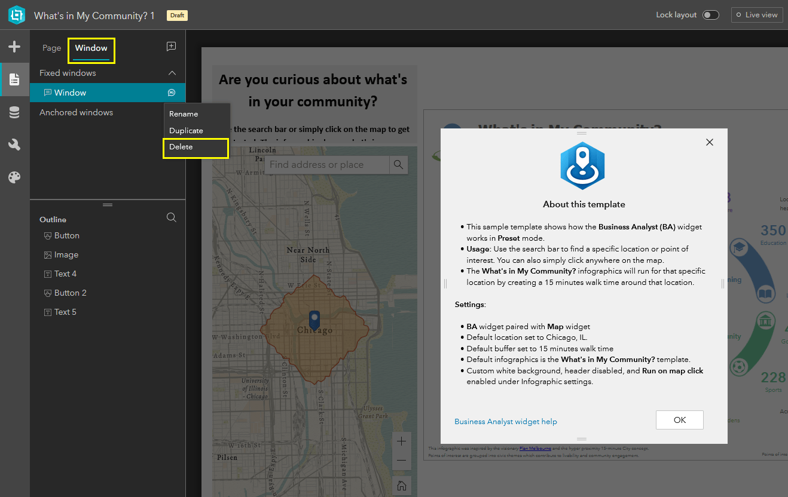Open the Page panel icon in sidebar

[14, 79]
